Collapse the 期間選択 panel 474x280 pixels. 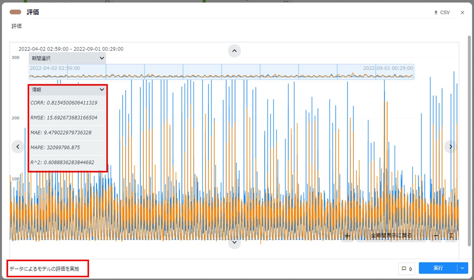[102, 58]
